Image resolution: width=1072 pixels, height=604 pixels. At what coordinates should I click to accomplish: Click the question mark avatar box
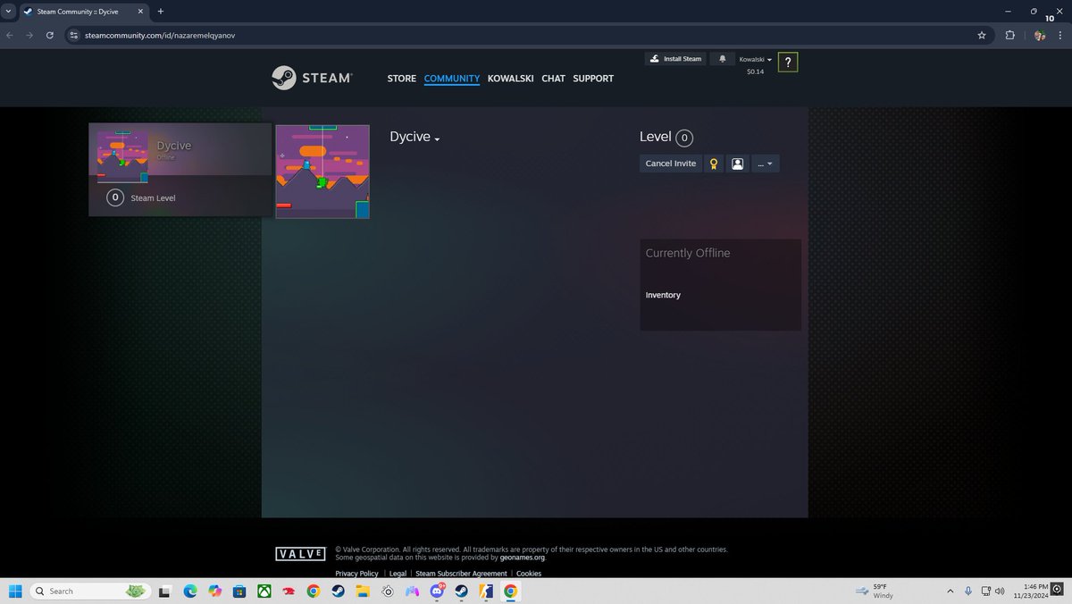click(788, 63)
